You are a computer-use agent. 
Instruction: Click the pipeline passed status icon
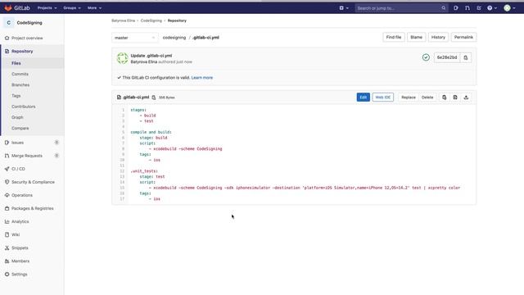tap(426, 57)
